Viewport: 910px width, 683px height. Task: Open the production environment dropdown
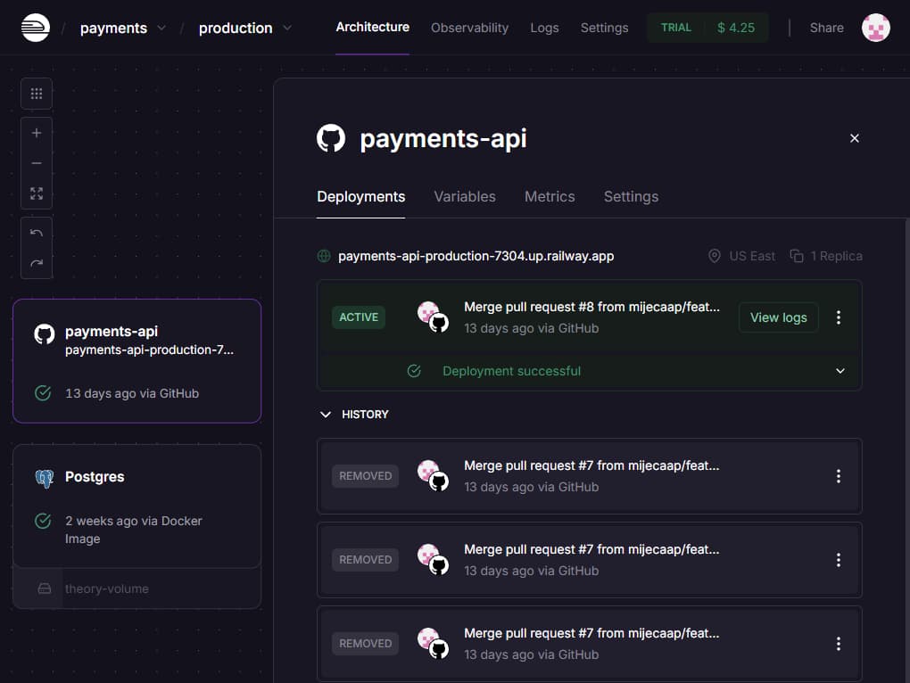pos(245,28)
